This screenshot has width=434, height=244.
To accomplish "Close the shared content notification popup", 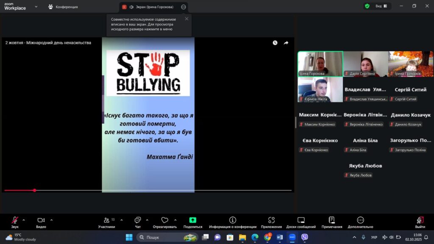I will [186, 19].
